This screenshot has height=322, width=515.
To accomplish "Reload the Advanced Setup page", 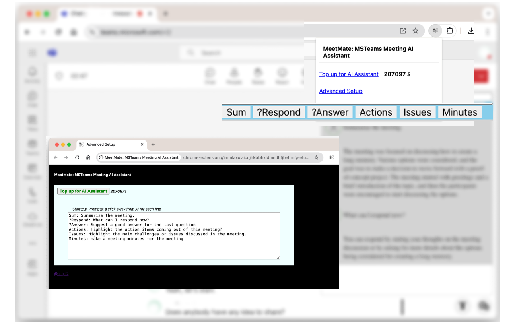I will click(x=77, y=157).
